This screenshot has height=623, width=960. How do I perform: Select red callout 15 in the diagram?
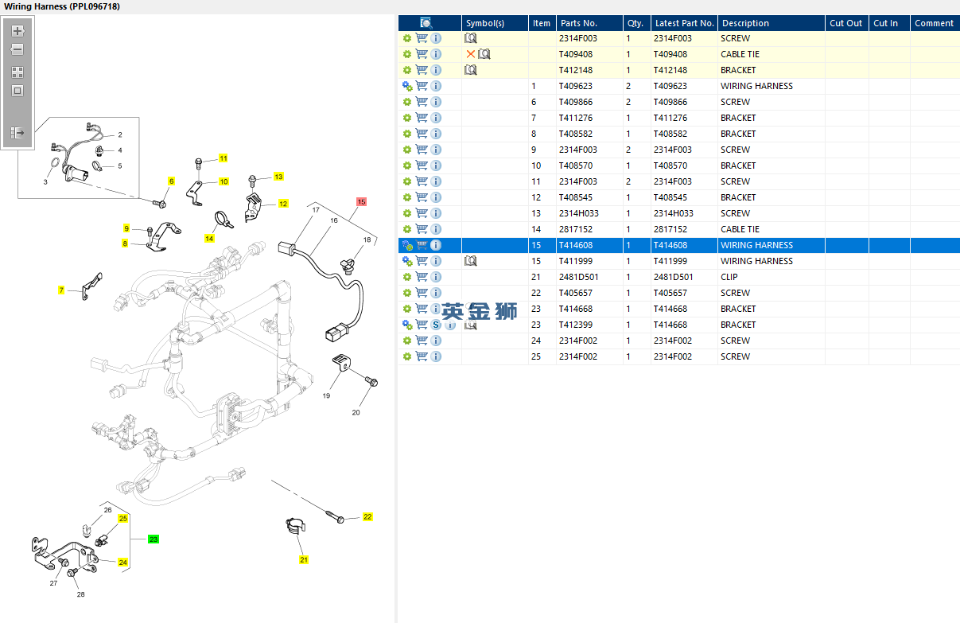tap(361, 202)
